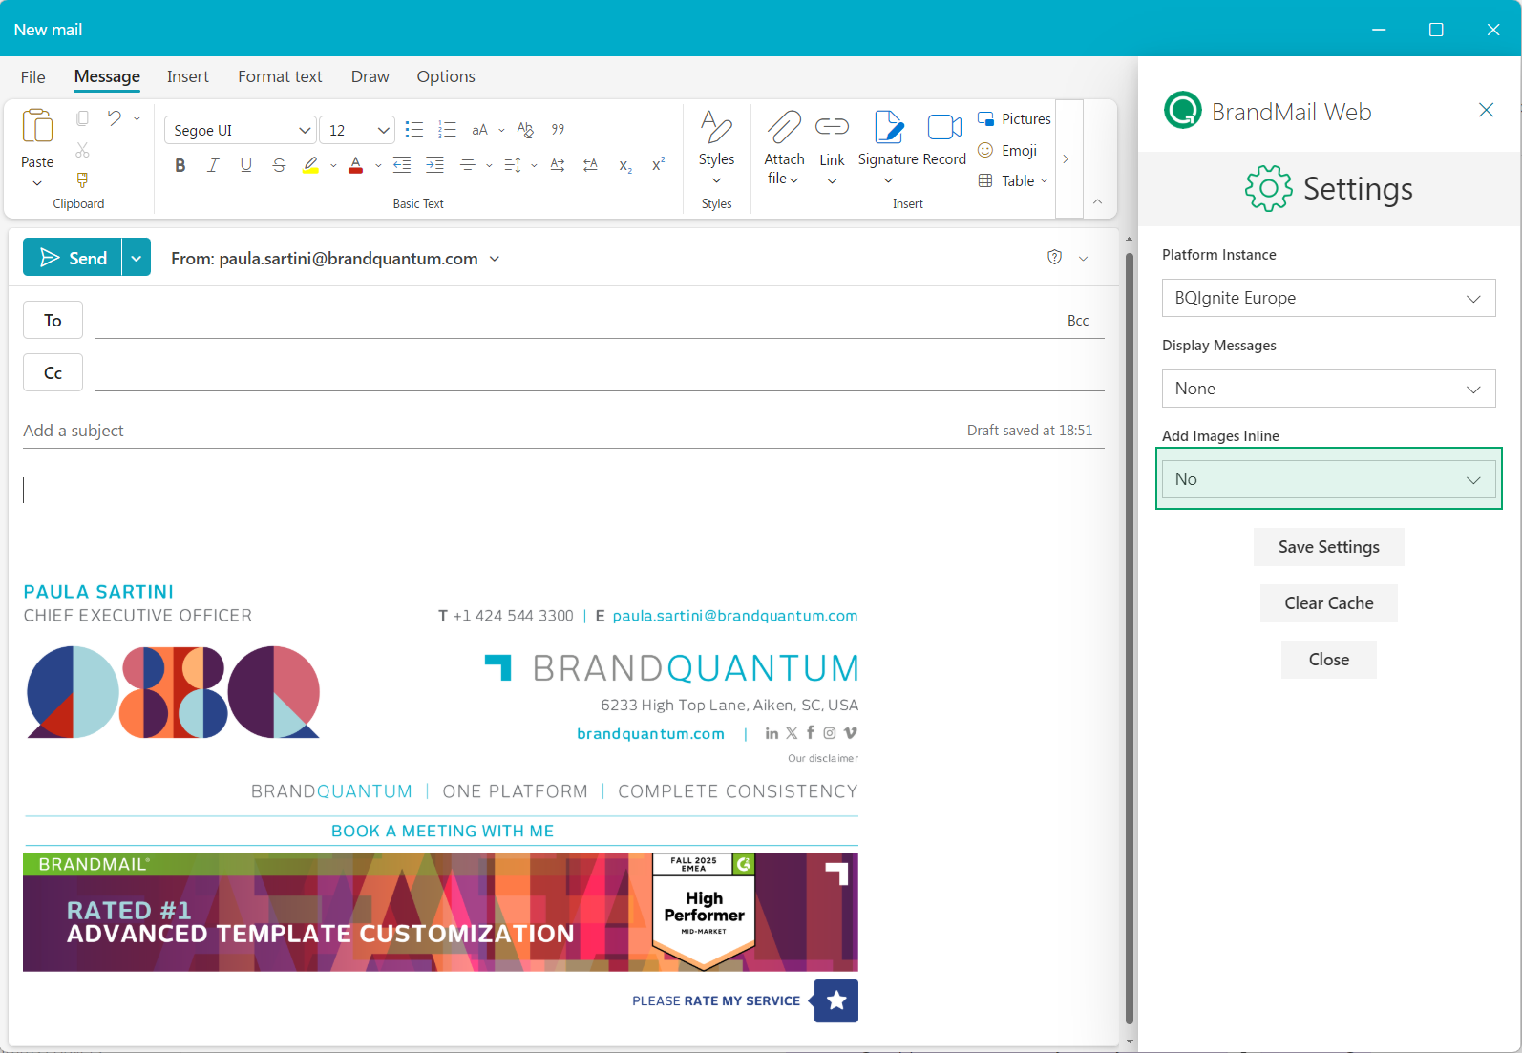The width and height of the screenshot is (1522, 1053).
Task: Toggle Italic formatting
Action: 213,166
